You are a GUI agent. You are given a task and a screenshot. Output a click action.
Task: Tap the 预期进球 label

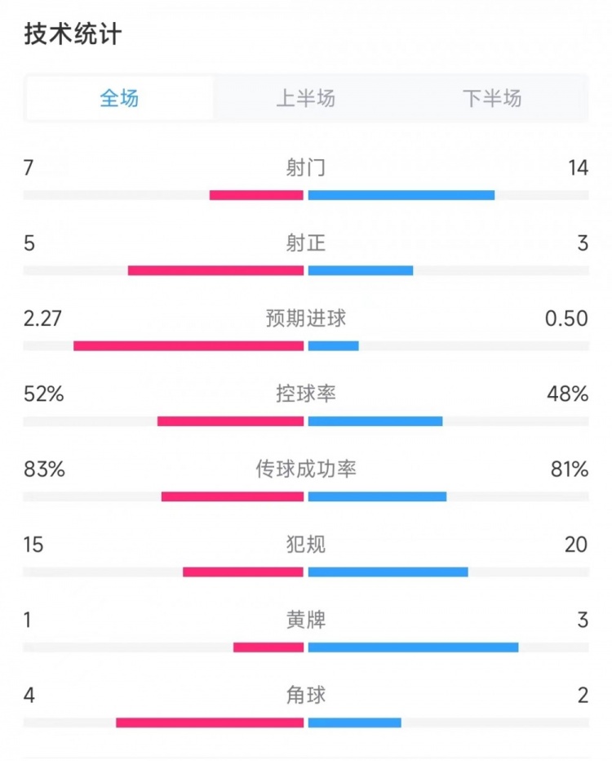(305, 318)
